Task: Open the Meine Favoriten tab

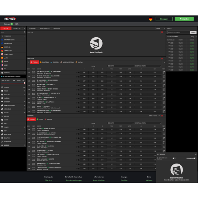Action: 45,28
